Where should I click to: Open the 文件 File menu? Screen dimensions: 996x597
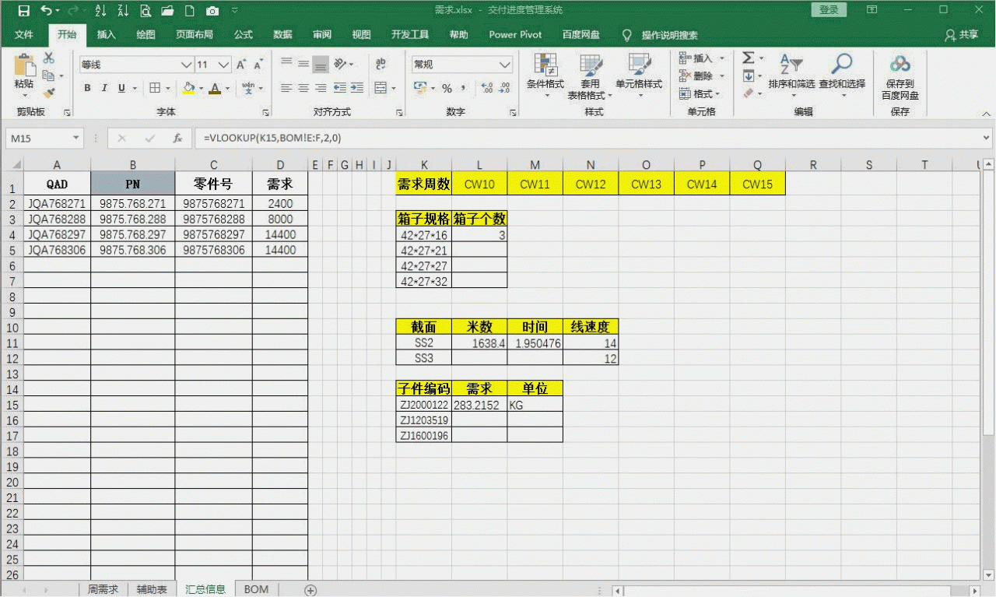coord(24,35)
